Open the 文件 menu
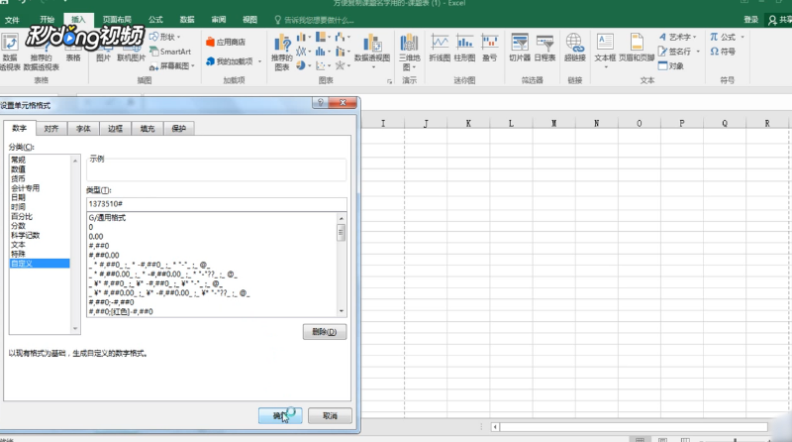This screenshot has width=792, height=442. (x=12, y=20)
